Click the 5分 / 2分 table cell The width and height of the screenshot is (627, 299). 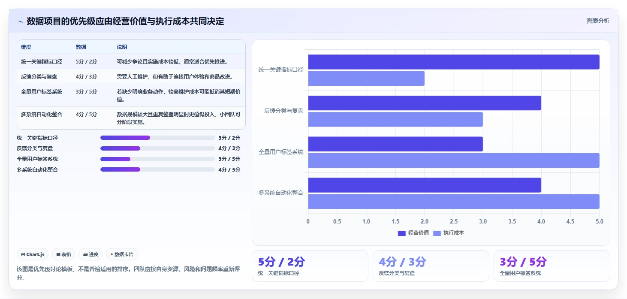coord(87,62)
